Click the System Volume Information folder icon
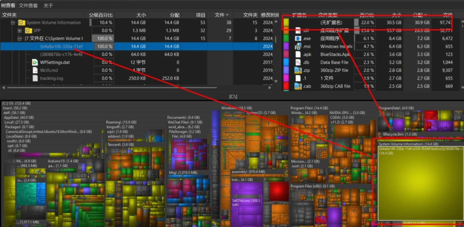This screenshot has height=227, width=464. [x=22, y=23]
